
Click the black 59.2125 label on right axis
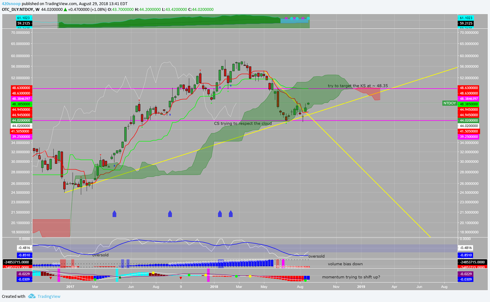466,24
